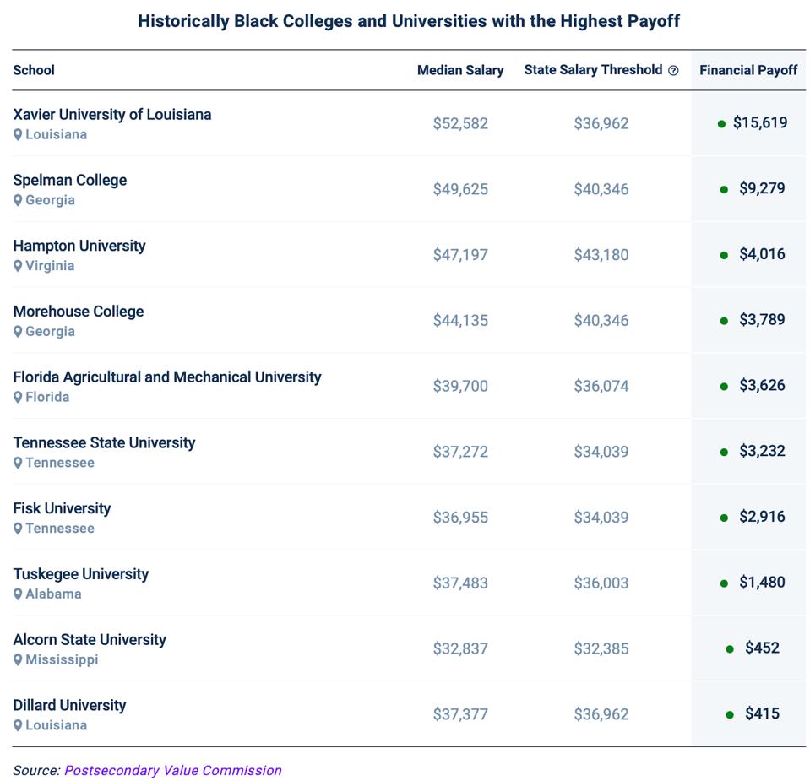Sort by the Median Salary column header
Screen dimensions: 810x781
point(460,71)
